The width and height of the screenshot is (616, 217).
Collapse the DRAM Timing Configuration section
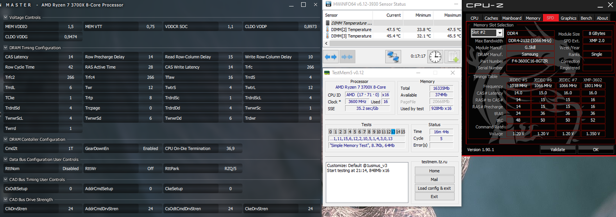pos(5,48)
